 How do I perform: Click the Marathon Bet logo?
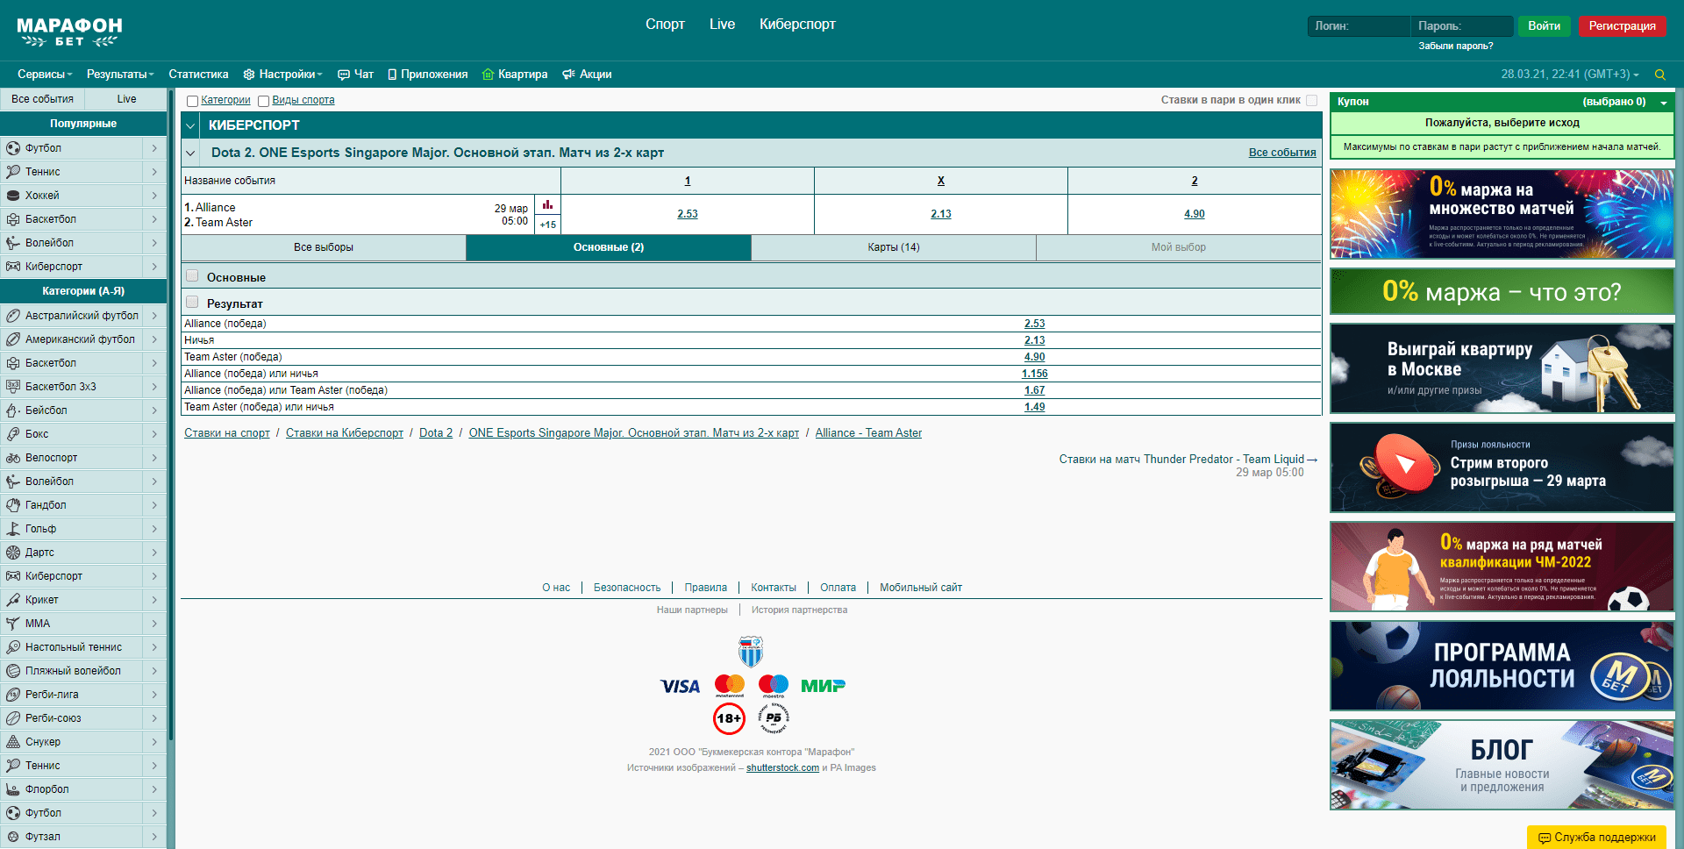point(69,32)
